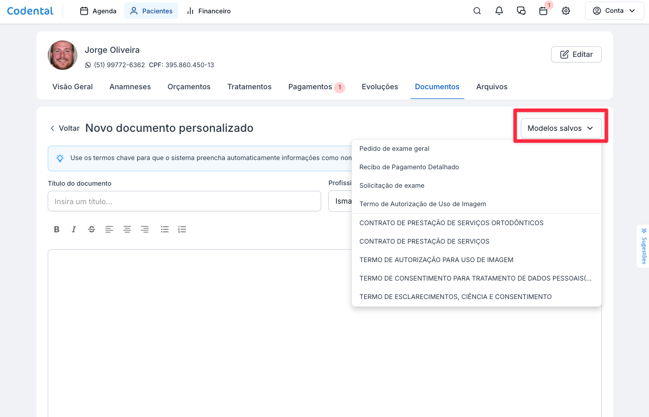Viewport: 649px width, 417px height.
Task: Toggle strikethrough formatting
Action: tap(91, 229)
